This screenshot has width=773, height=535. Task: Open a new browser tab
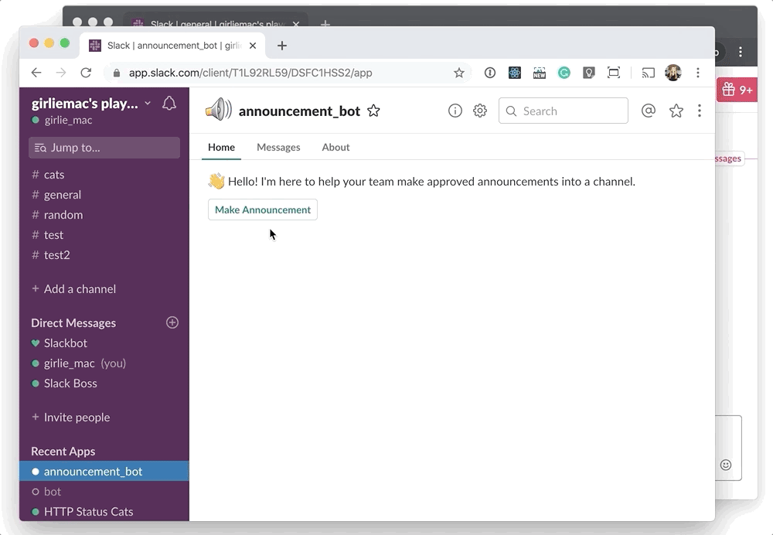point(282,46)
